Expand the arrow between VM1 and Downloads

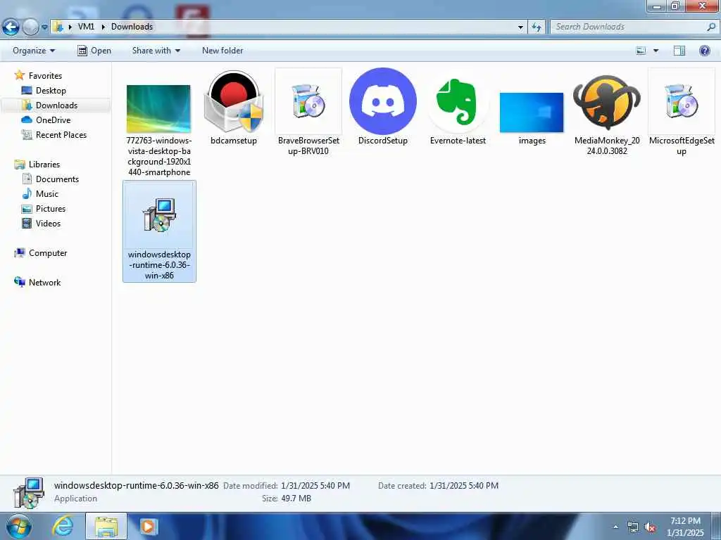(x=103, y=27)
